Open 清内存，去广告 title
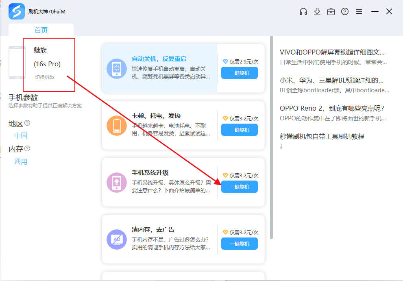 click(x=153, y=230)
